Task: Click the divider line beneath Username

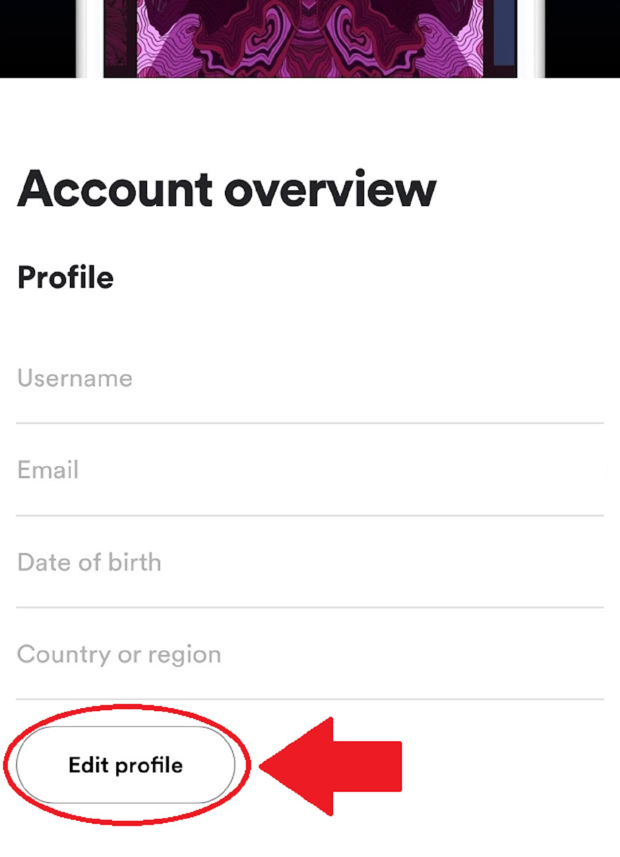Action: [310, 423]
